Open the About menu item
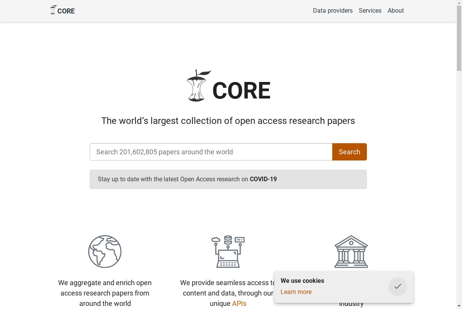This screenshot has height=309, width=462. coord(396,11)
